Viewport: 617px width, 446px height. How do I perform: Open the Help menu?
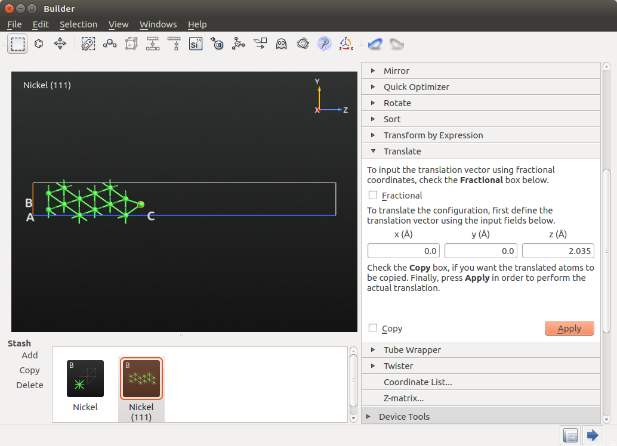(x=197, y=24)
